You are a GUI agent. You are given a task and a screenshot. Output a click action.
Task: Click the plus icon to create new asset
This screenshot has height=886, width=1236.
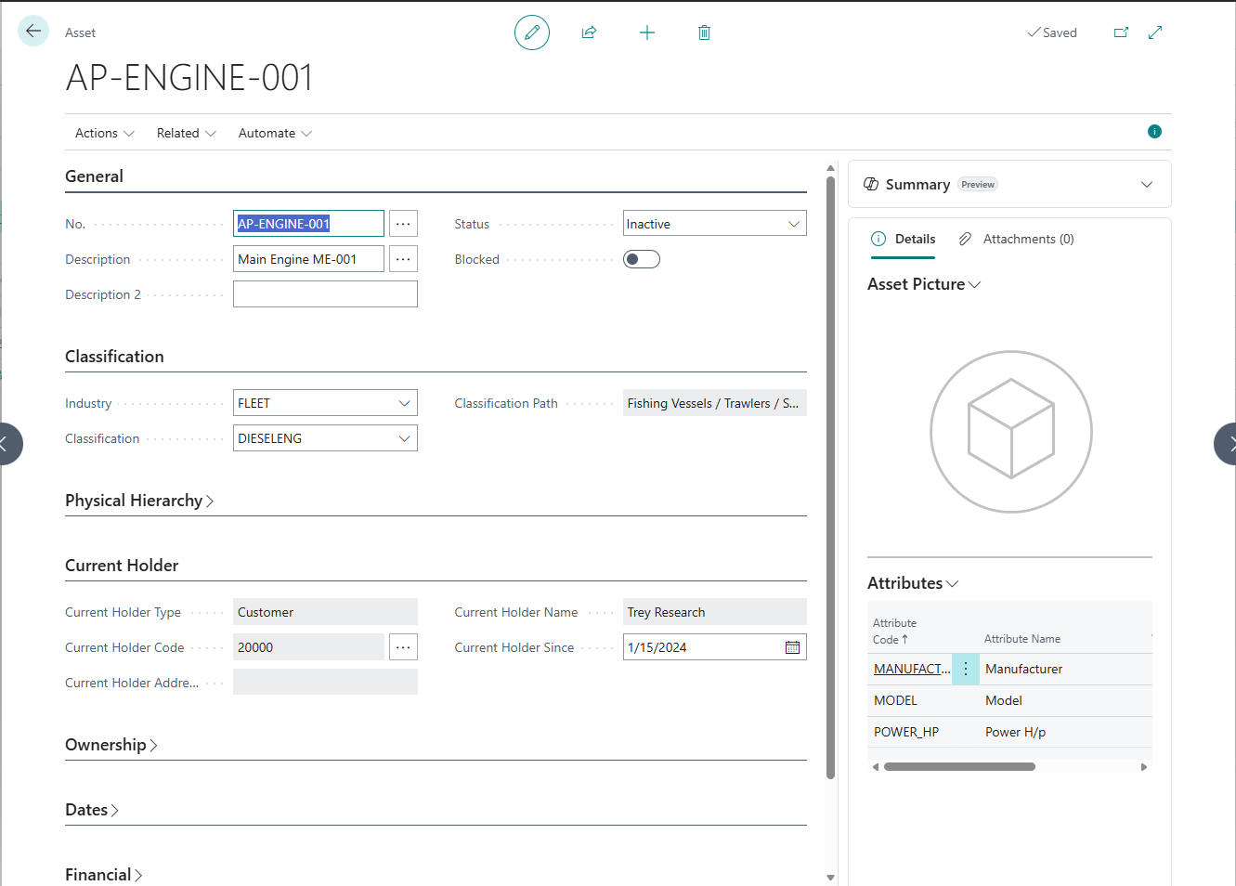pyautogui.click(x=647, y=33)
